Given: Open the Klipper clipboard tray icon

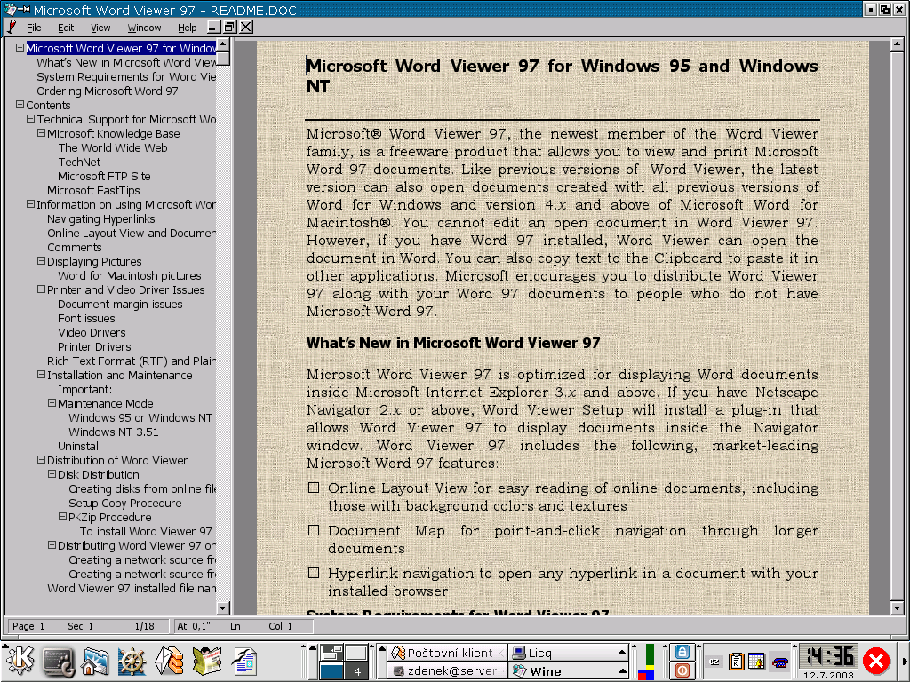Looking at the screenshot, I should pos(736,662).
